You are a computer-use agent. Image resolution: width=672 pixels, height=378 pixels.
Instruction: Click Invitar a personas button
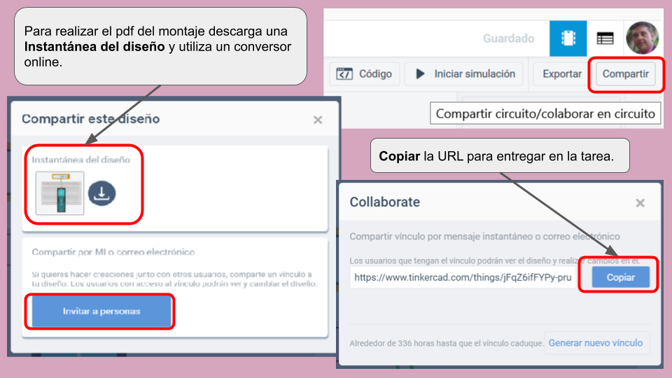tap(101, 311)
